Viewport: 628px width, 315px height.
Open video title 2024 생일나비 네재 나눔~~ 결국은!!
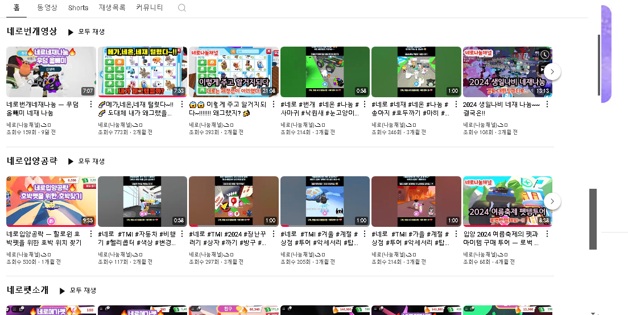[x=502, y=109]
